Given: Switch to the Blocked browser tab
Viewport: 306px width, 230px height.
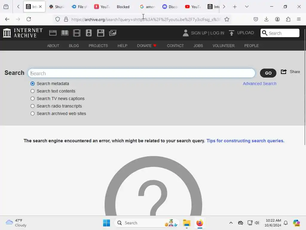Looking at the screenshot, I should 125,7.
